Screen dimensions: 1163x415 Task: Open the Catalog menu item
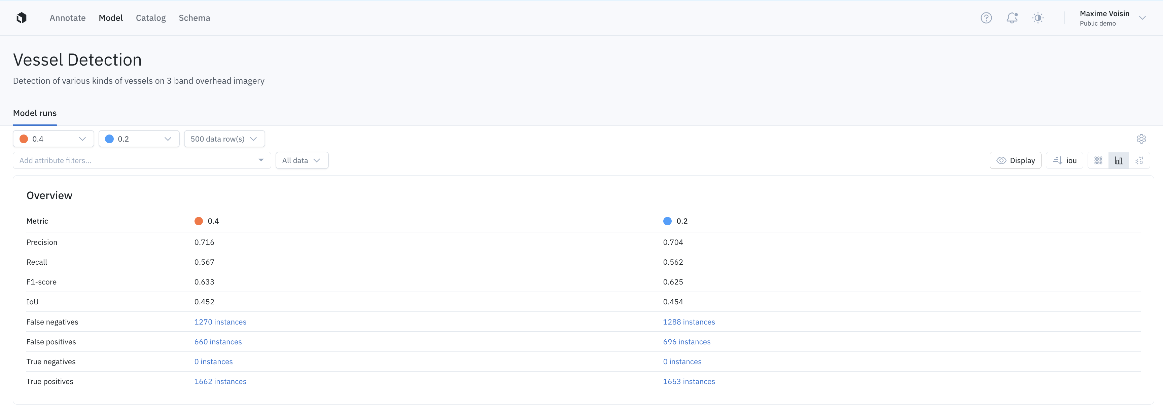tap(150, 18)
